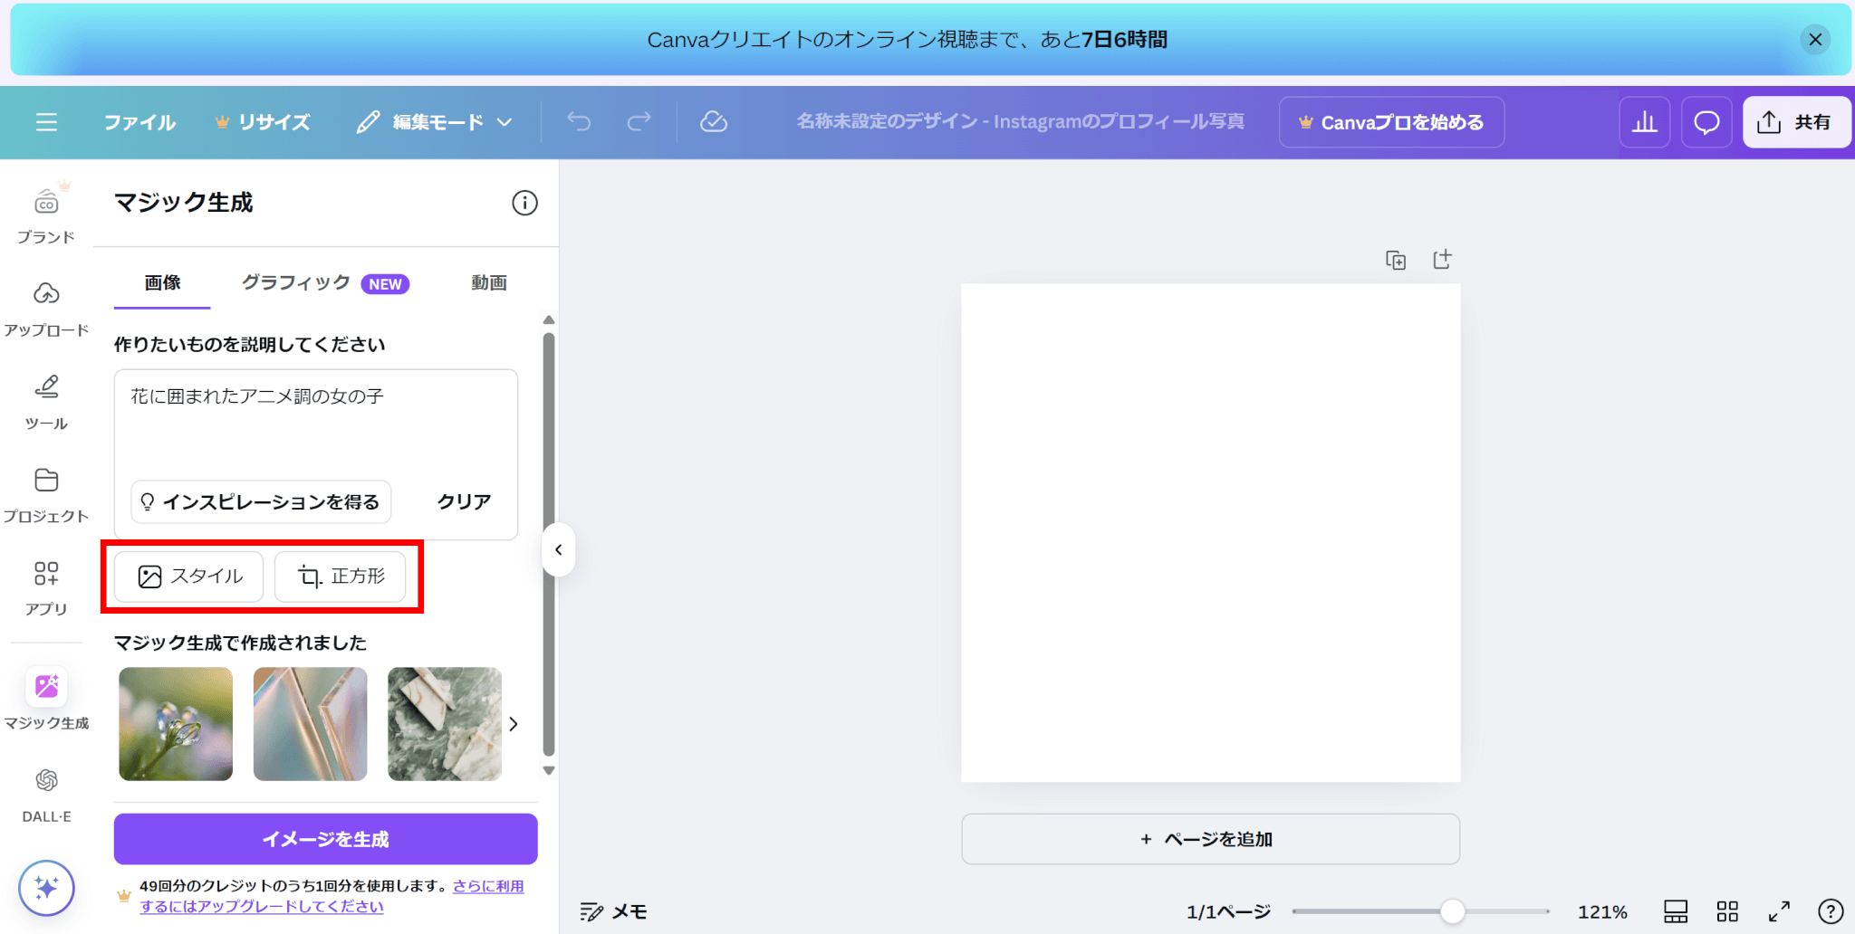Open the hamburger main menu
The image size is (1855, 934).
pyautogui.click(x=46, y=122)
